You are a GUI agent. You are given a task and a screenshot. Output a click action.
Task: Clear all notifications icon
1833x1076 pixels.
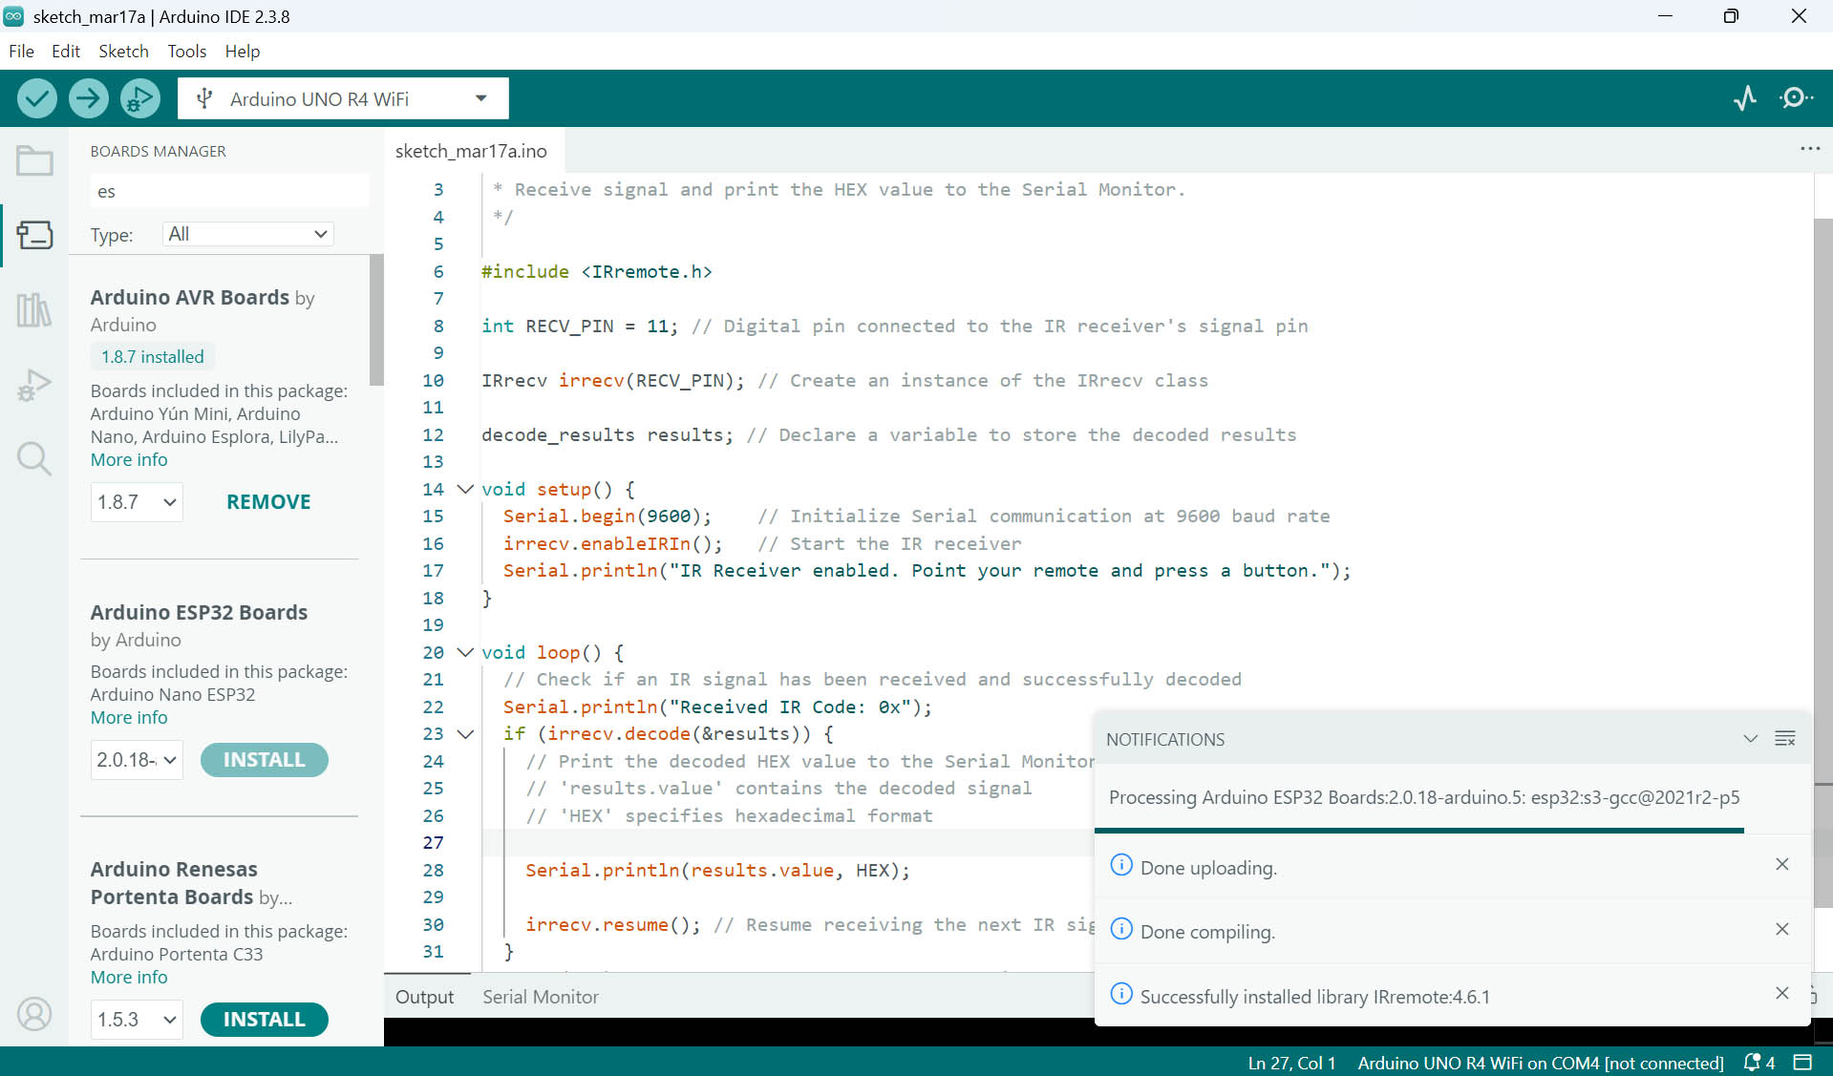pyautogui.click(x=1785, y=738)
